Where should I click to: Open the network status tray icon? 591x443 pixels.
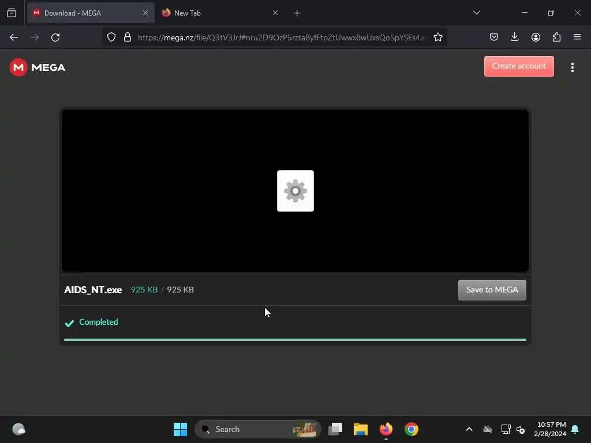pyautogui.click(x=506, y=429)
